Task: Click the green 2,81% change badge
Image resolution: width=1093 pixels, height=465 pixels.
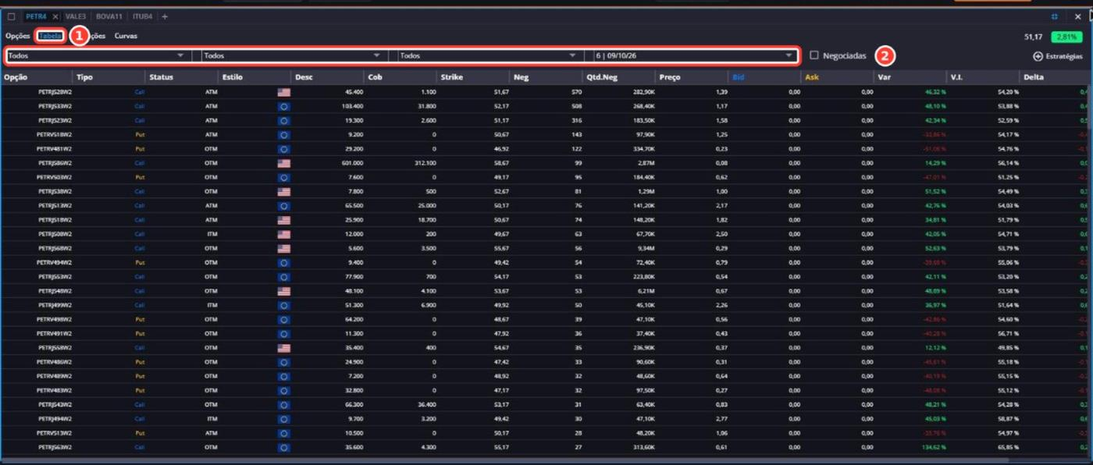Action: pos(1066,37)
